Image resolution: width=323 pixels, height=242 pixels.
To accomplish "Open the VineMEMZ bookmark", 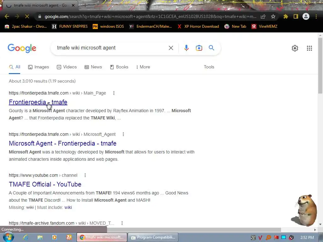I will [264, 26].
